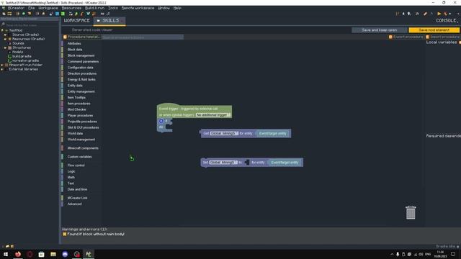Viewport: 461px width, 259px height.
Task: Expand the TestMod project root node
Action: tap(2, 30)
